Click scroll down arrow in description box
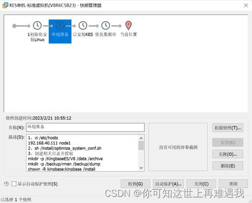252x203 pixels. [x=141, y=168]
